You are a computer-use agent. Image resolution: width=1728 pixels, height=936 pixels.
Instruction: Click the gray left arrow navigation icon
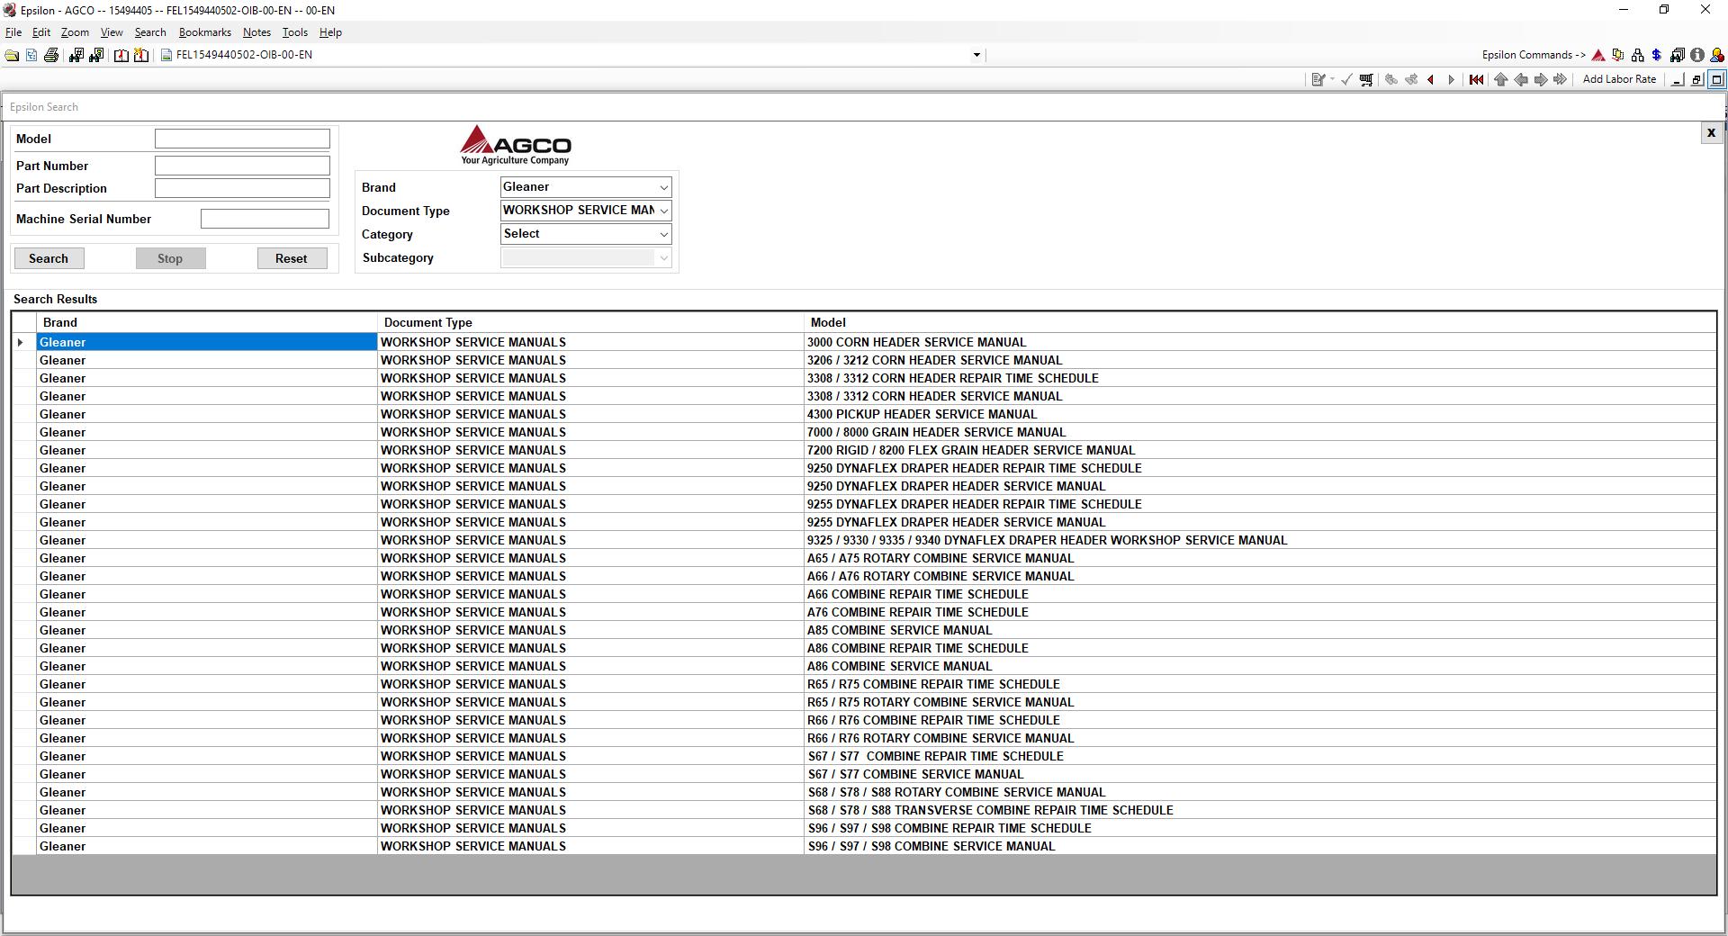tap(1521, 79)
